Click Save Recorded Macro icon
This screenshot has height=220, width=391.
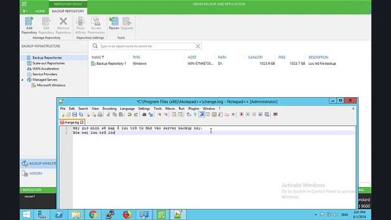tap(267, 114)
